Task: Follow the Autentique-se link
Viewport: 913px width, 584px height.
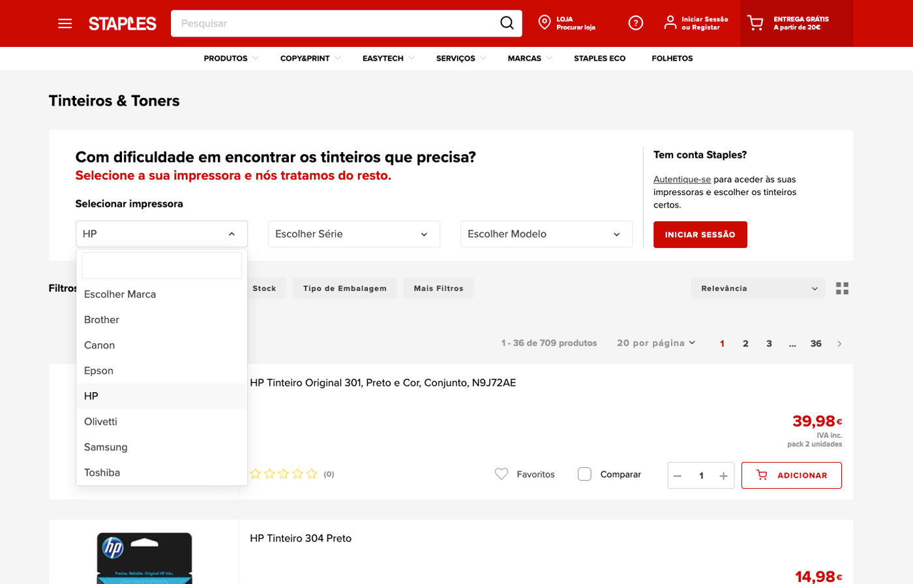Action: (682, 179)
